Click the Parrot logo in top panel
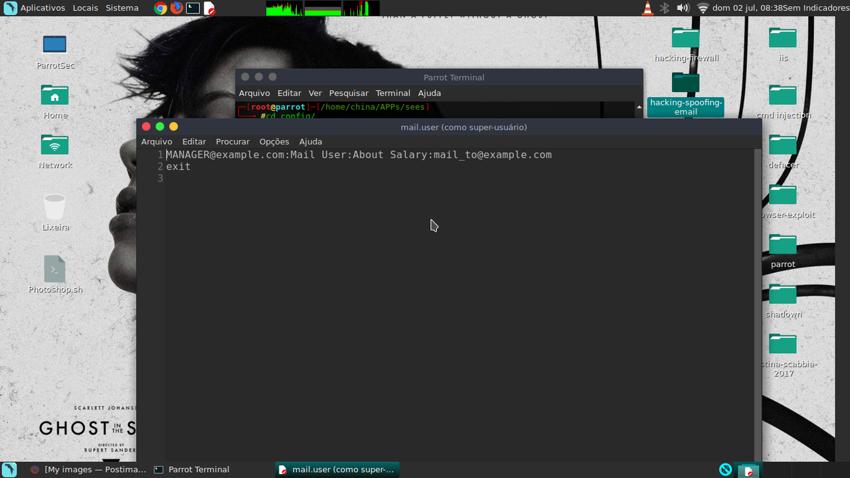Viewport: 850px width, 478px height. [10, 8]
